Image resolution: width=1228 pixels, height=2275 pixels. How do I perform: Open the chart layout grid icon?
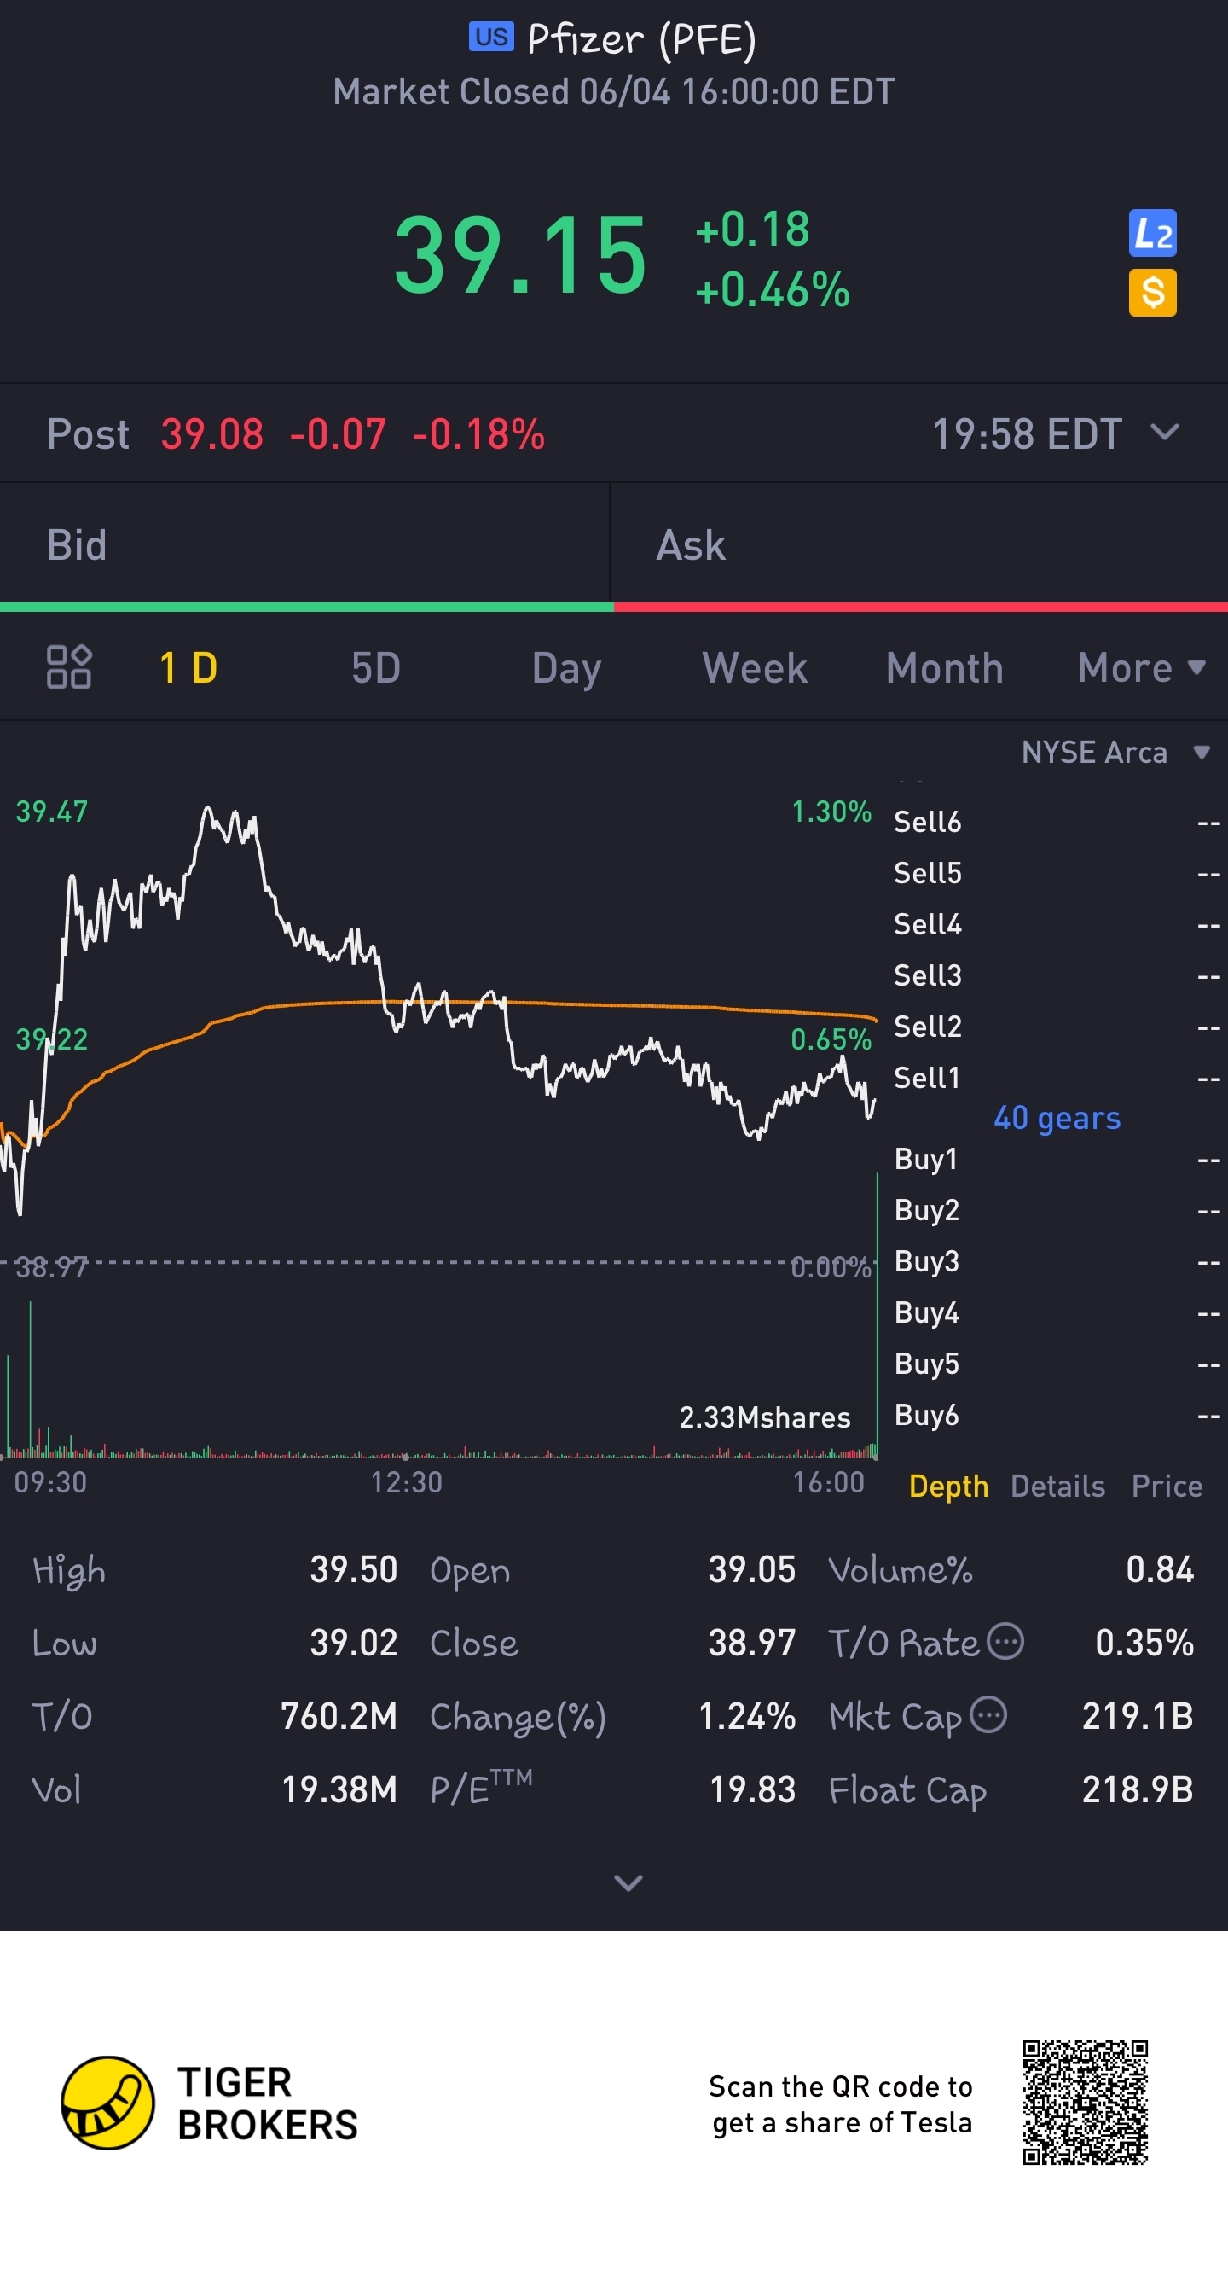[69, 666]
